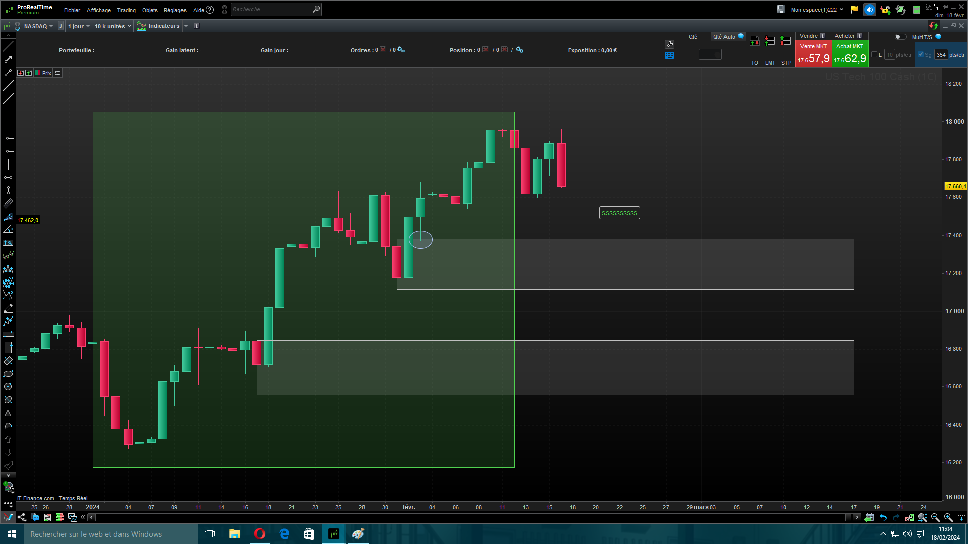Open the Trading menu
This screenshot has height=544, width=968.
[x=126, y=10]
